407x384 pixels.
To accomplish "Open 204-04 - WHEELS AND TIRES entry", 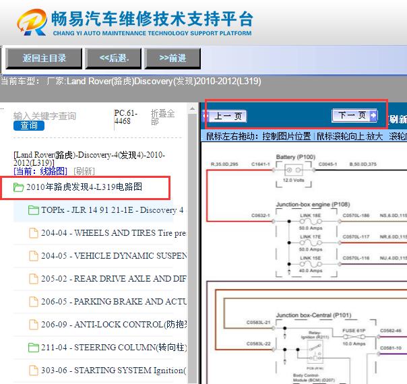I will tap(113, 233).
